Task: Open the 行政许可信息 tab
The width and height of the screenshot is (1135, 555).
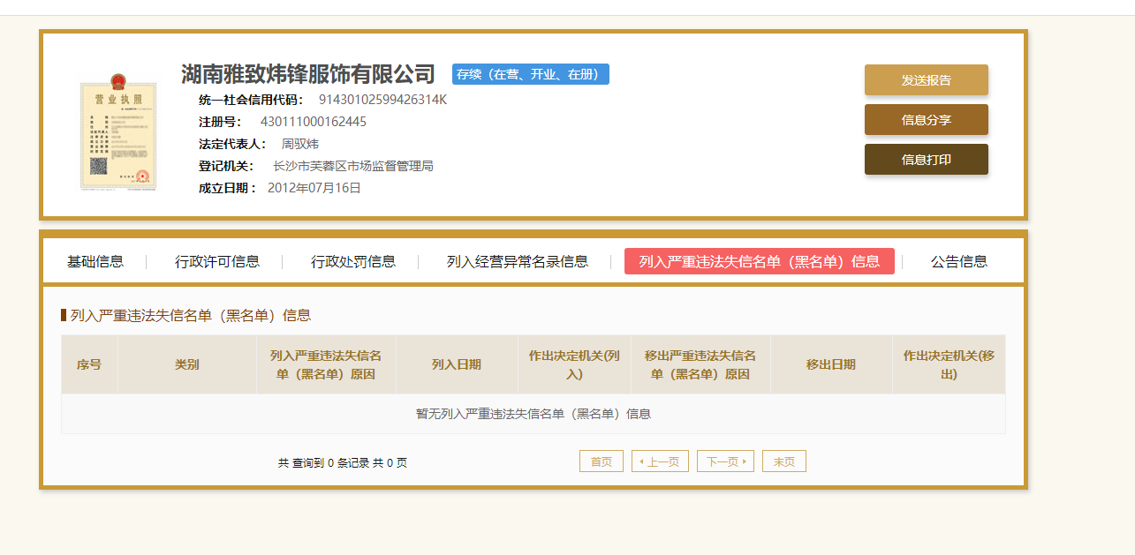Action: [217, 261]
